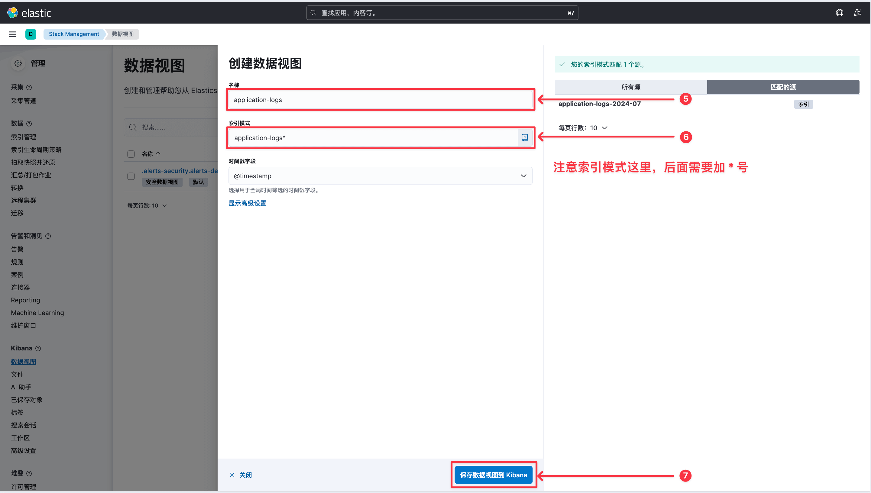Open 标签 in sidebar

[x=17, y=412]
